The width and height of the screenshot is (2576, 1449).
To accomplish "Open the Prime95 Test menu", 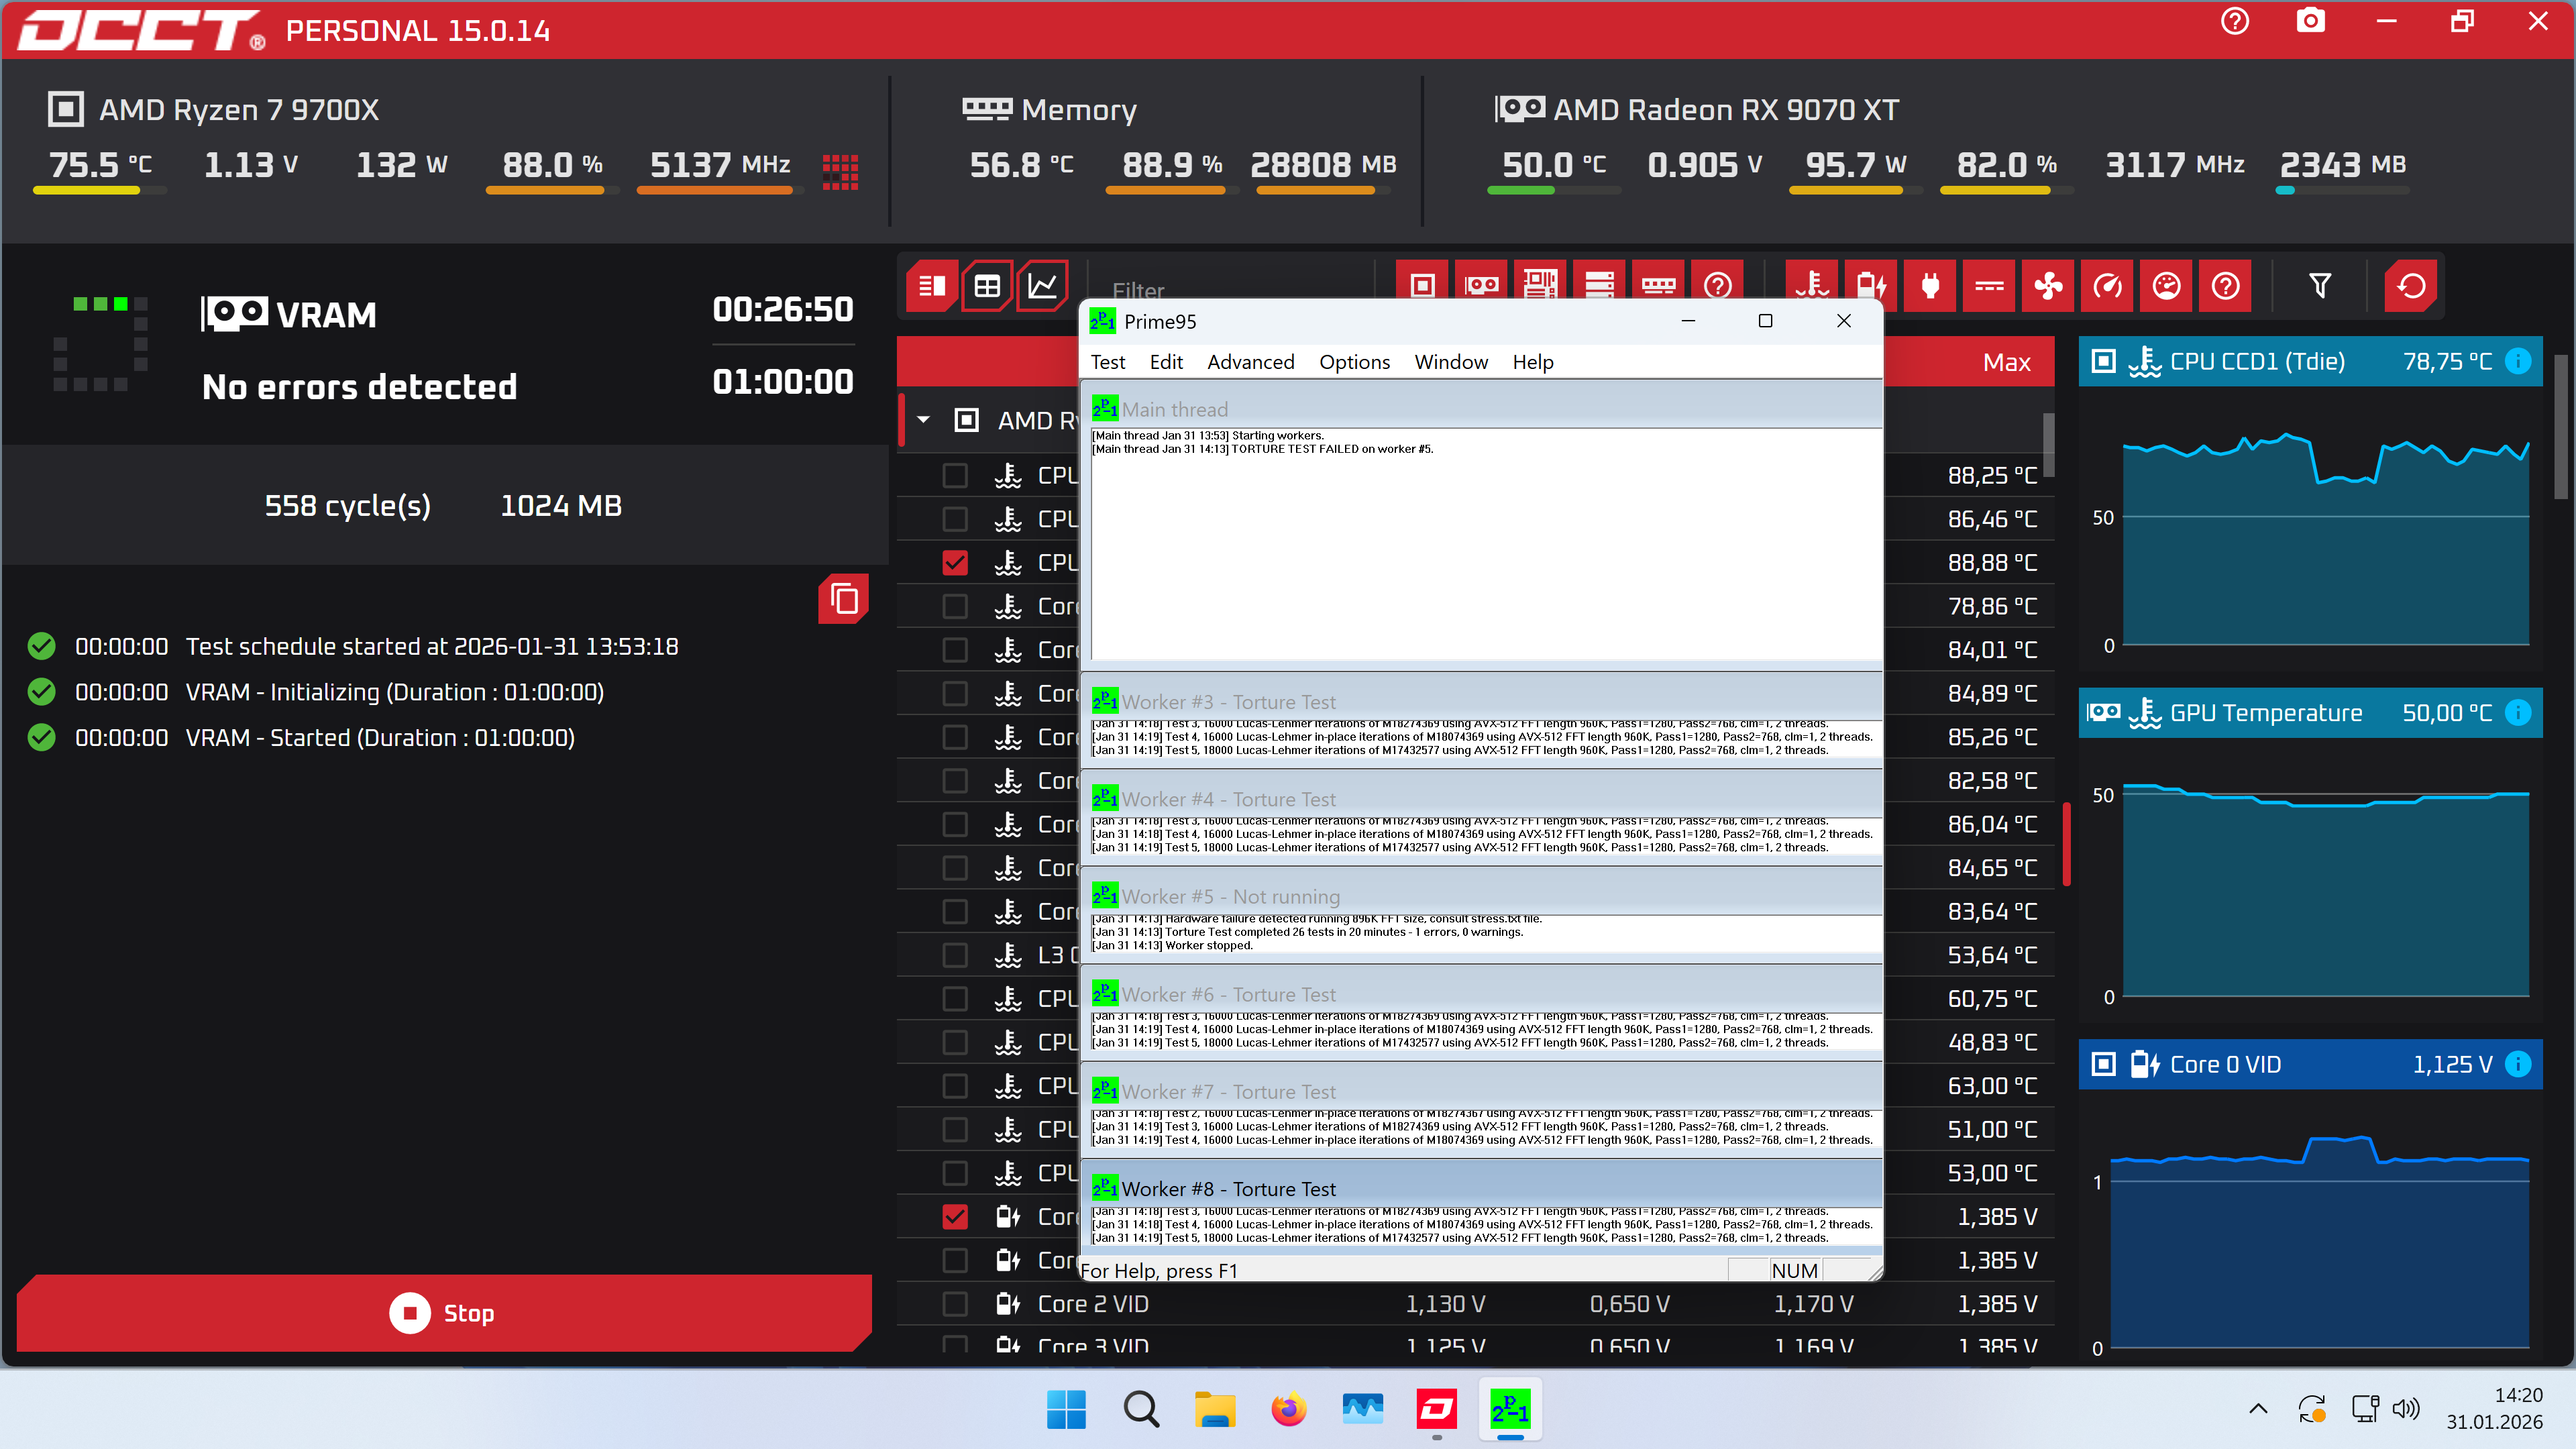I will pyautogui.click(x=1107, y=362).
